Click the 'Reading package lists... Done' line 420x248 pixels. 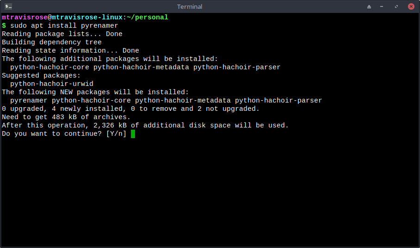click(x=62, y=34)
